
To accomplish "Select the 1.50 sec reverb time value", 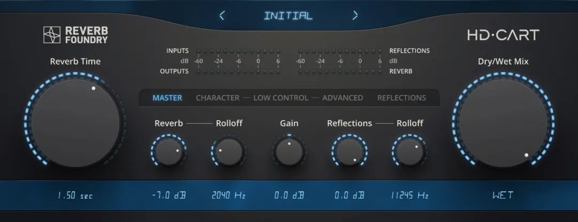I will click(x=75, y=195).
